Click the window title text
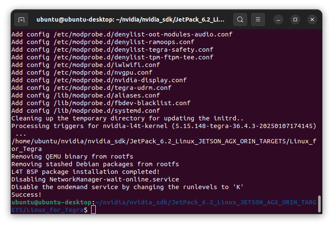Screen dimensions: 333x226 point(130,20)
